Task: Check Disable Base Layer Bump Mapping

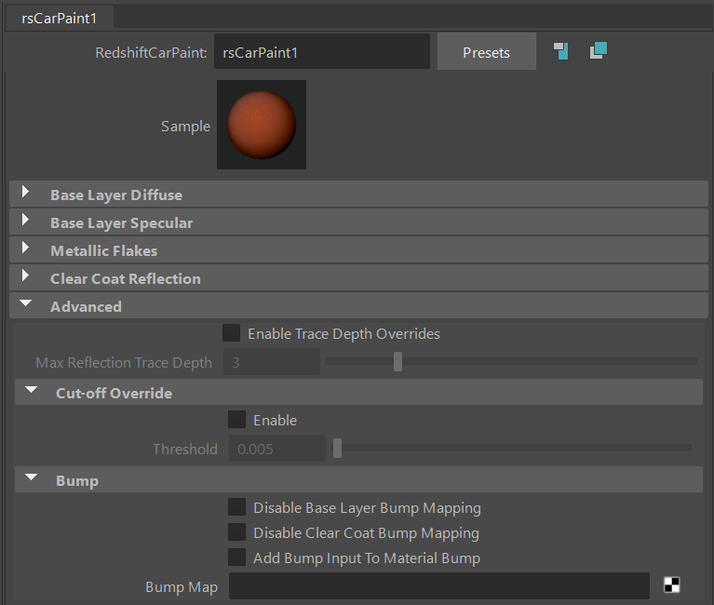Action: tap(236, 506)
